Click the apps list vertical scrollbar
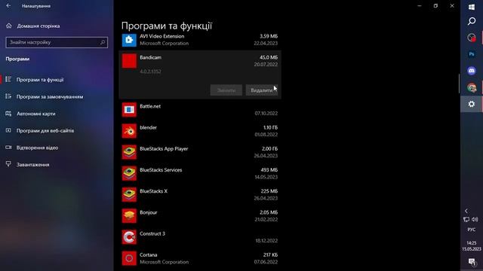This screenshot has height=271, width=483. [459, 84]
